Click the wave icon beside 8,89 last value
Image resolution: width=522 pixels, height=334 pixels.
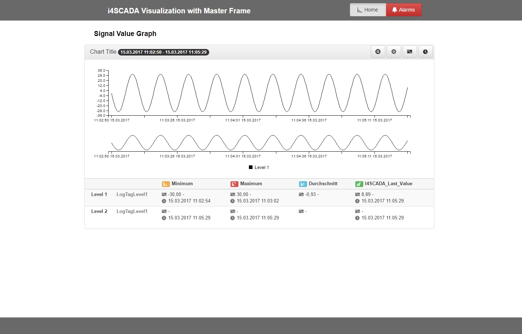(357, 195)
